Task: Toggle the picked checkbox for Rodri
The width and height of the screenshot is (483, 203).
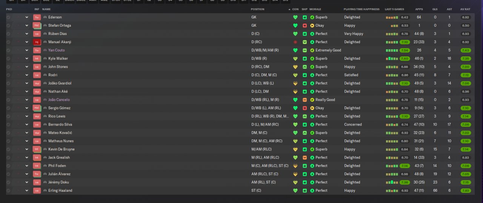Action: [8, 75]
